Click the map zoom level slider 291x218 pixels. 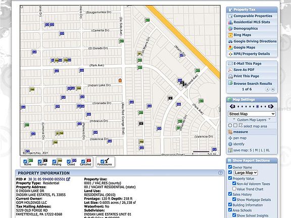252,106
